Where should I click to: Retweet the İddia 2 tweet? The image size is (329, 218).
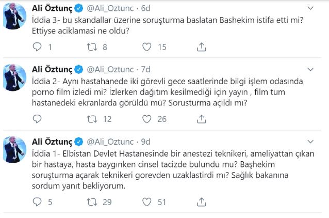tap(92, 119)
